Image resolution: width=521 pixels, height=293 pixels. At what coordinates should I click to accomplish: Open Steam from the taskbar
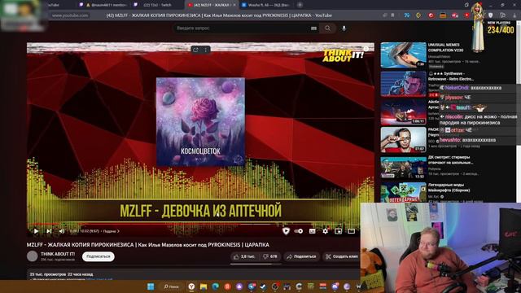[x=263, y=286]
